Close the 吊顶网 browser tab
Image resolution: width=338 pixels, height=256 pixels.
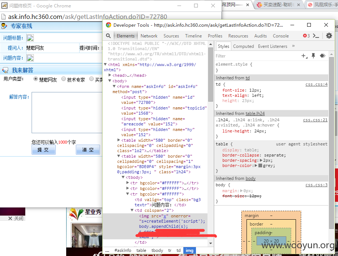click(x=248, y=5)
